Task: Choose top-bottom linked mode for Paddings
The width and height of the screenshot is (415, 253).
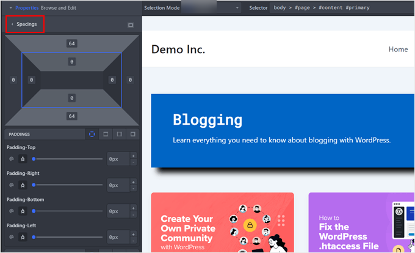Action: (106, 134)
